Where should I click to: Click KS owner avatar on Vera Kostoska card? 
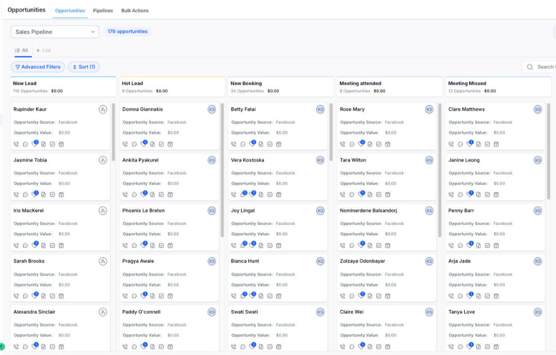320,160
